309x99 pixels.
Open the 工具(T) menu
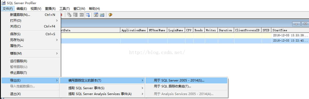point(65,9)
